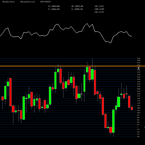Click the rightmost red candlestick on the chart

click(132, 108)
